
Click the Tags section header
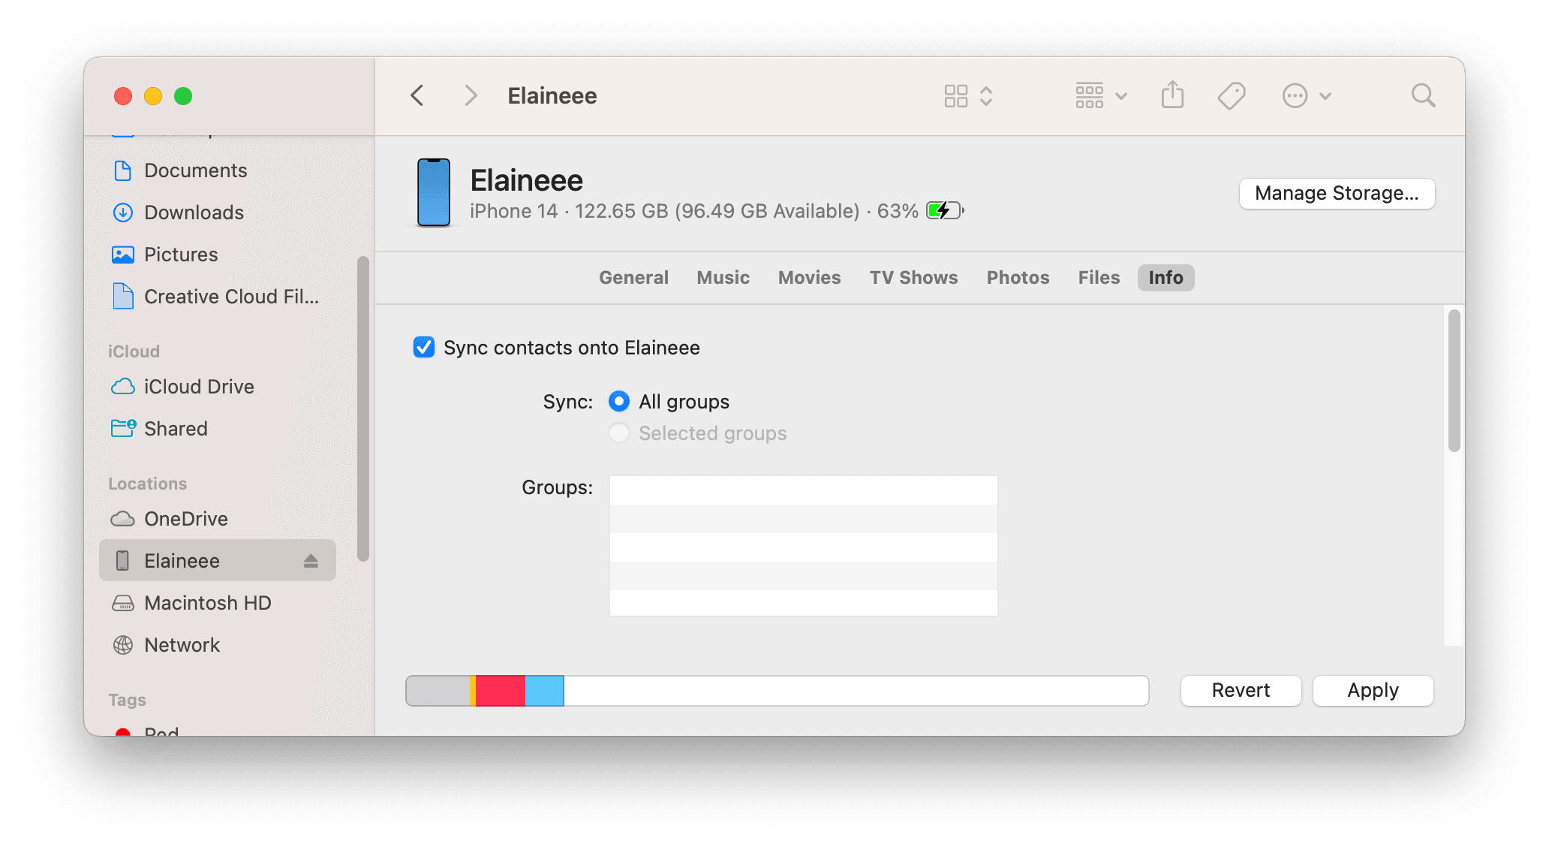click(x=127, y=700)
